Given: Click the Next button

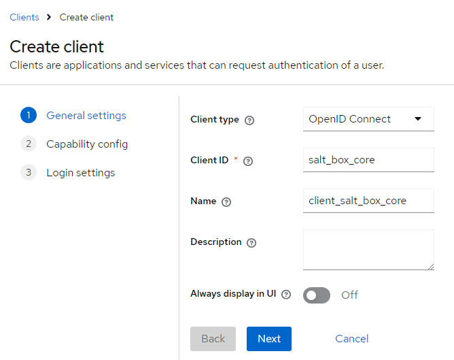Looking at the screenshot, I should coord(269,339).
